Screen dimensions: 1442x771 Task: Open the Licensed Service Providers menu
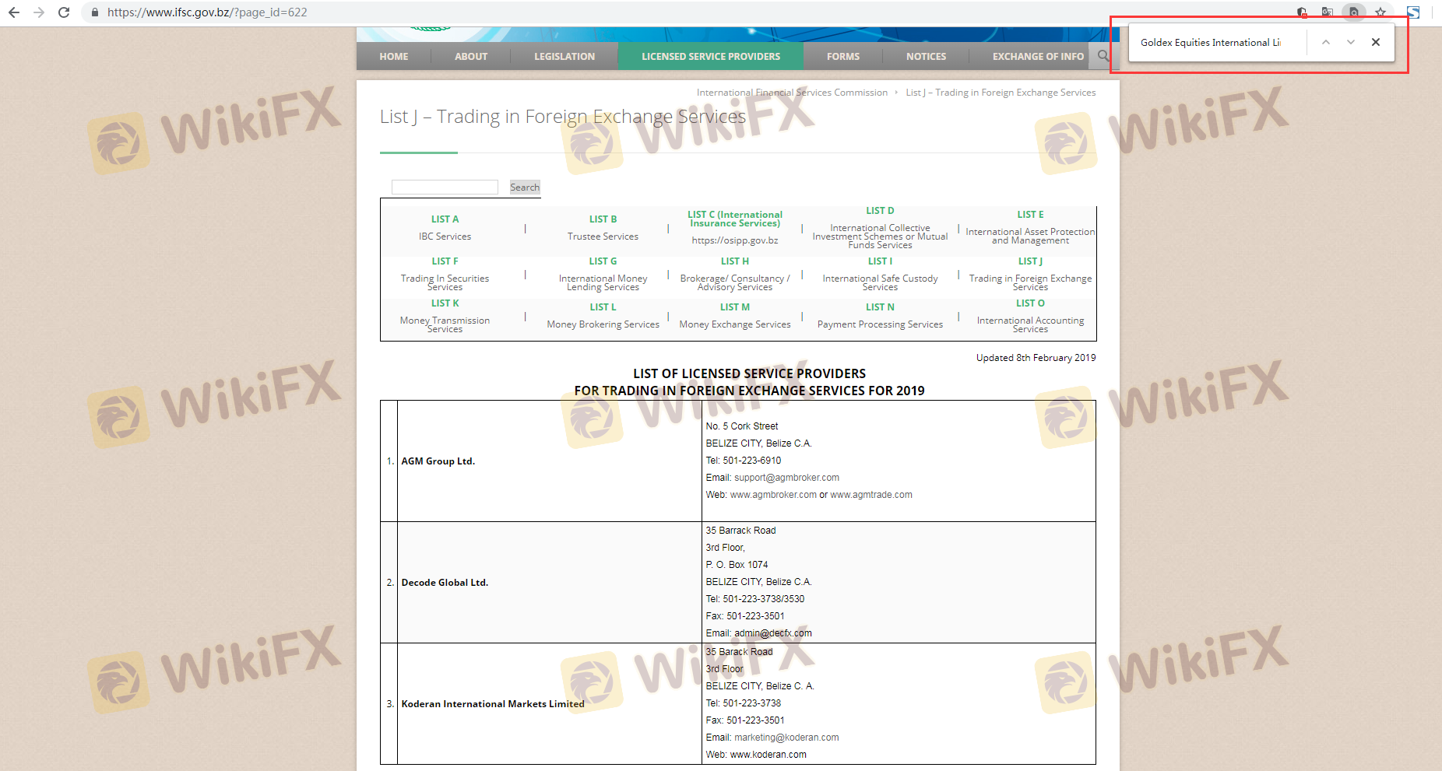pos(710,56)
